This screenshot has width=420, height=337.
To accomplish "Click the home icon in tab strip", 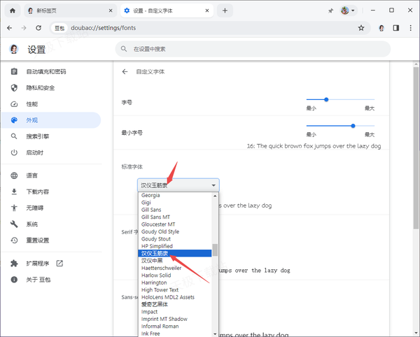I will tap(12, 10).
